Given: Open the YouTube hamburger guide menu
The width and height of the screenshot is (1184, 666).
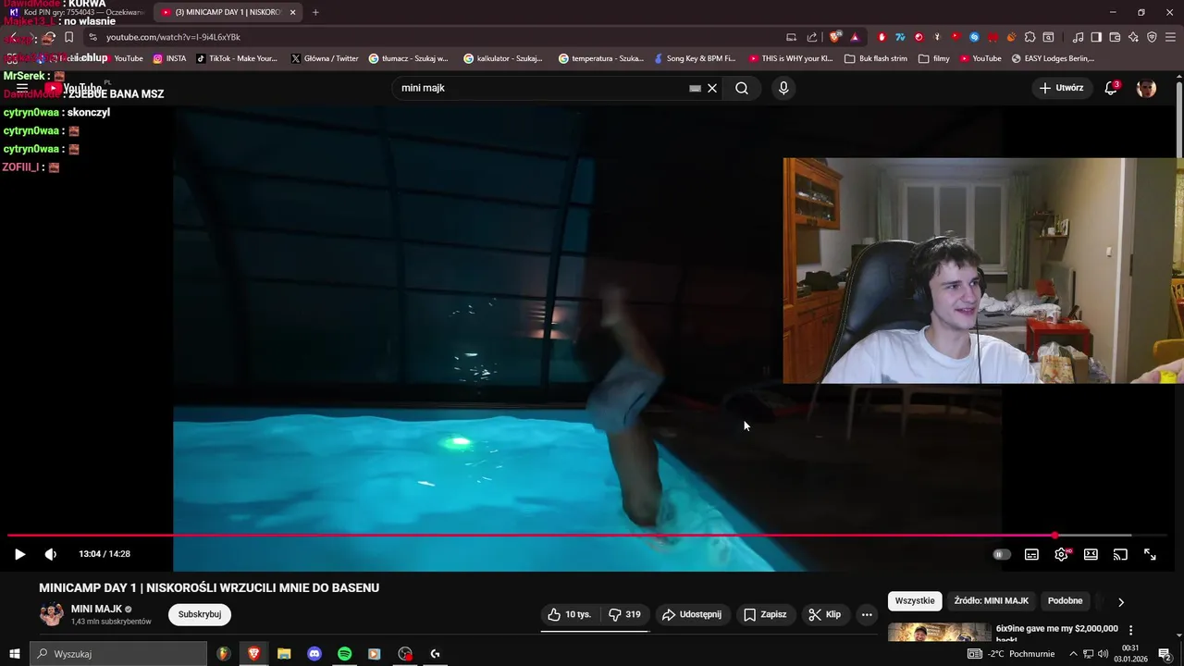Looking at the screenshot, I should tap(22, 88).
